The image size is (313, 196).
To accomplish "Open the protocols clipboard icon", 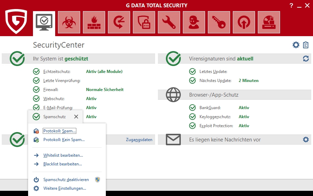I will tap(306, 45).
